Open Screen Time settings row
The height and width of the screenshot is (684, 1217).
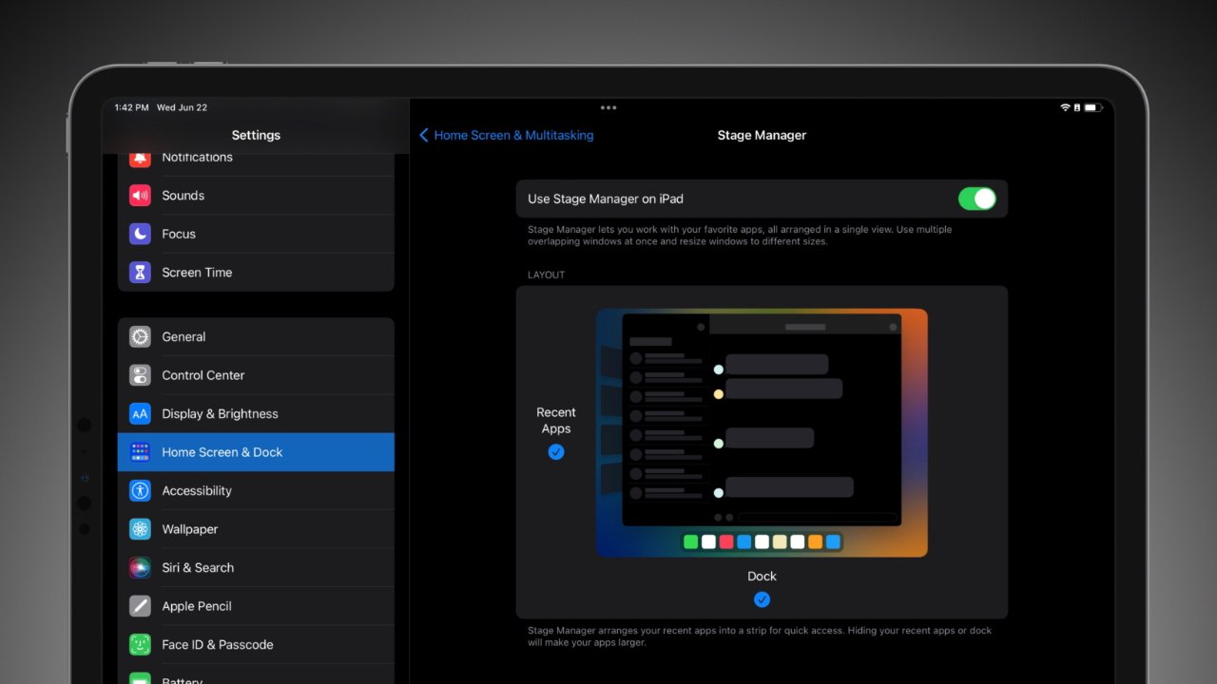tap(256, 273)
